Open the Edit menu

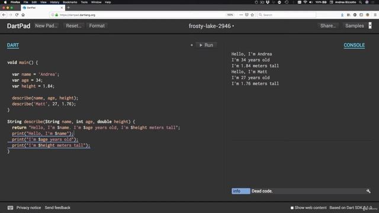[34, 2]
